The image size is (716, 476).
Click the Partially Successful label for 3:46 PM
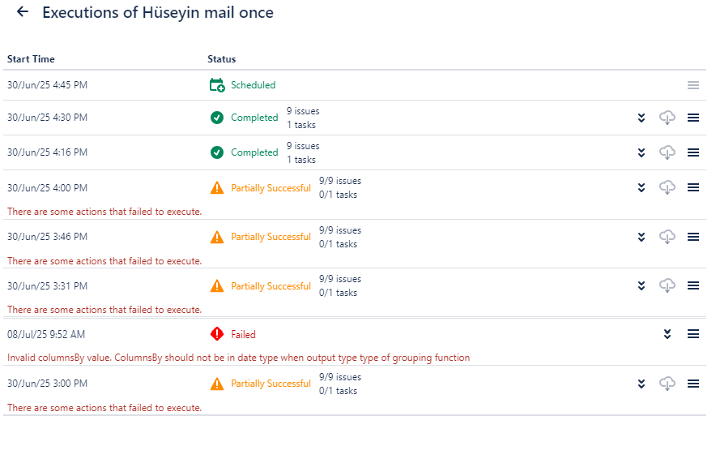point(271,237)
